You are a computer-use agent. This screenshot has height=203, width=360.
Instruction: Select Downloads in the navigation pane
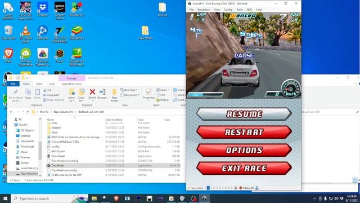click(x=25, y=147)
